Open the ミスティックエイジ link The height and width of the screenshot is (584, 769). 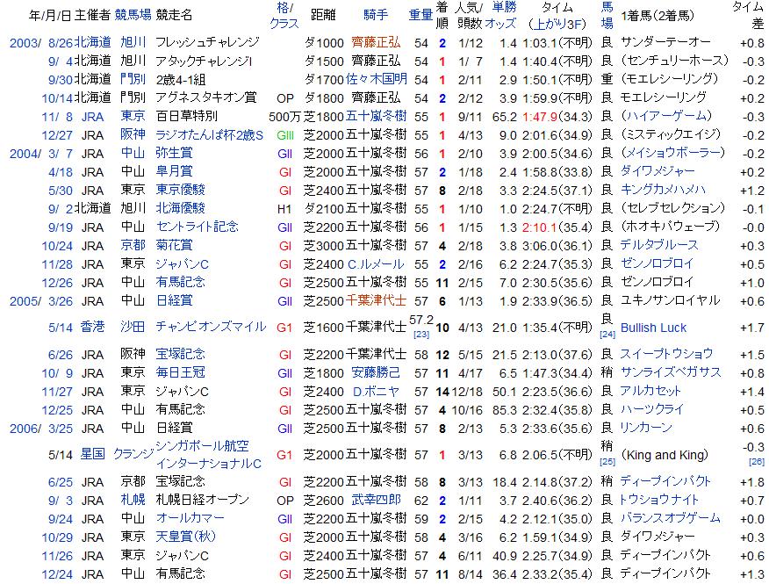[672, 134]
